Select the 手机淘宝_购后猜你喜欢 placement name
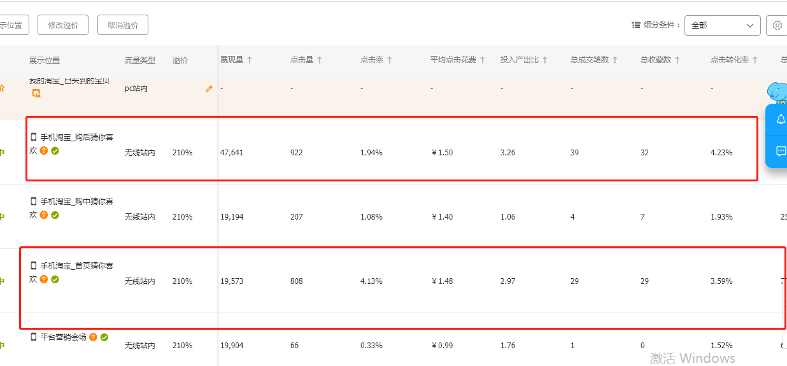Screen dimensions: 787x366 (x=71, y=144)
